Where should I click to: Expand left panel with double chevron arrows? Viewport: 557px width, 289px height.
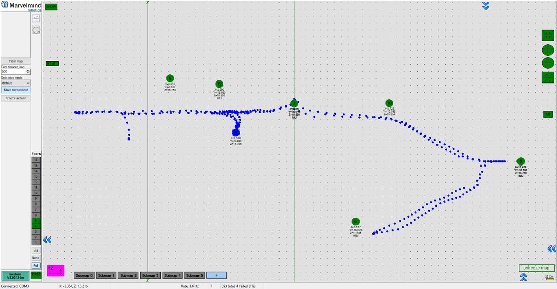(47, 240)
